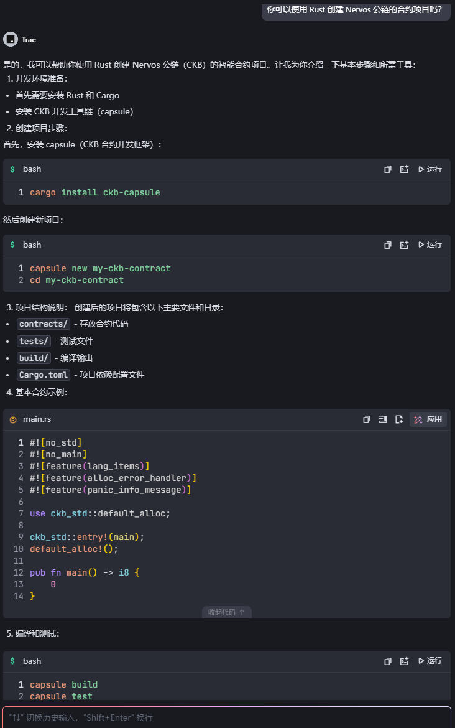Copy the capsule new my-ckb-contract code block
Viewport: 455px width, 728px height.
[388, 245]
